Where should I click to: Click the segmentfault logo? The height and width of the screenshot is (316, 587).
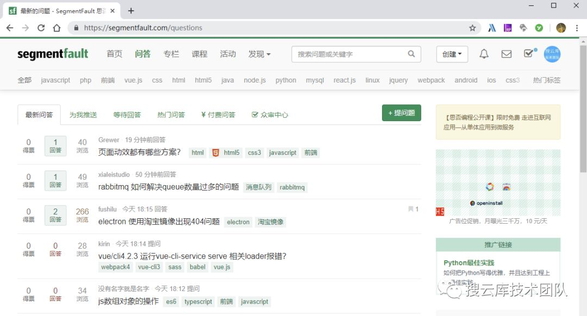[x=53, y=54]
